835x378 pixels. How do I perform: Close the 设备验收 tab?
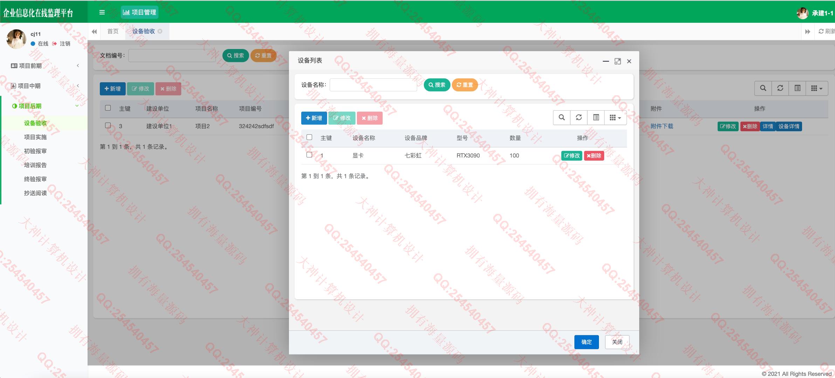coord(160,31)
